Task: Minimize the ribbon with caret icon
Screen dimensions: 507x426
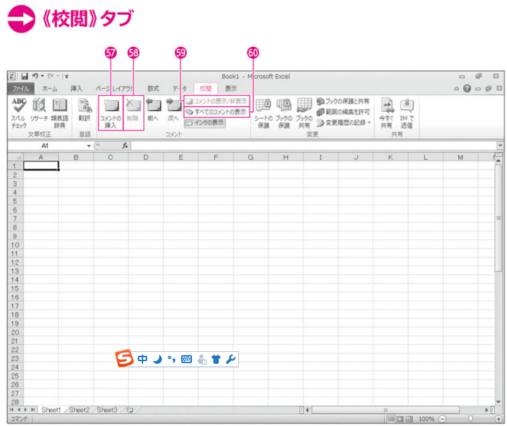Action: coord(456,88)
